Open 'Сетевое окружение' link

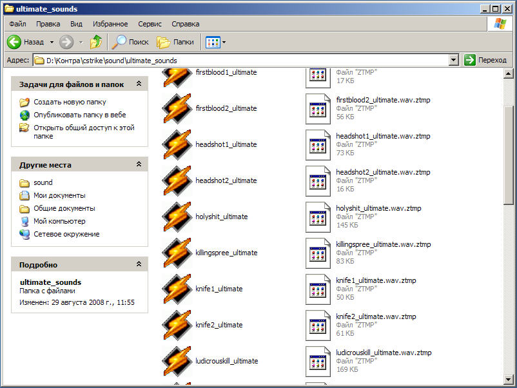click(x=66, y=234)
